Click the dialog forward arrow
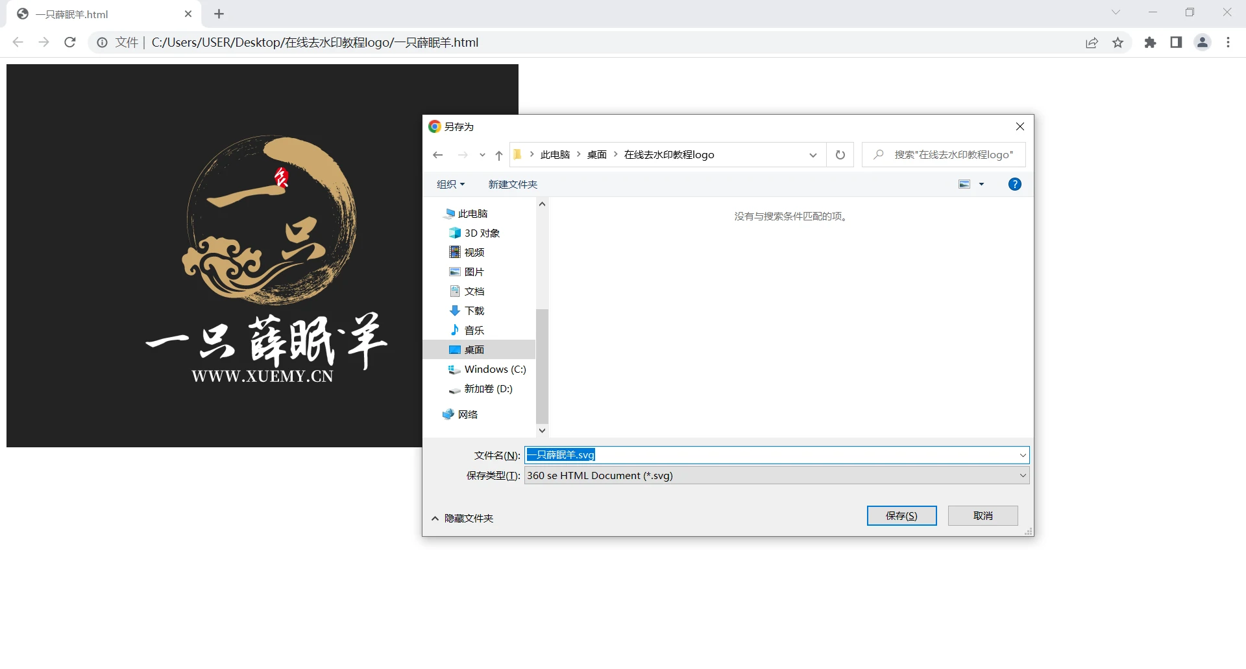1246x669 pixels. (x=463, y=154)
